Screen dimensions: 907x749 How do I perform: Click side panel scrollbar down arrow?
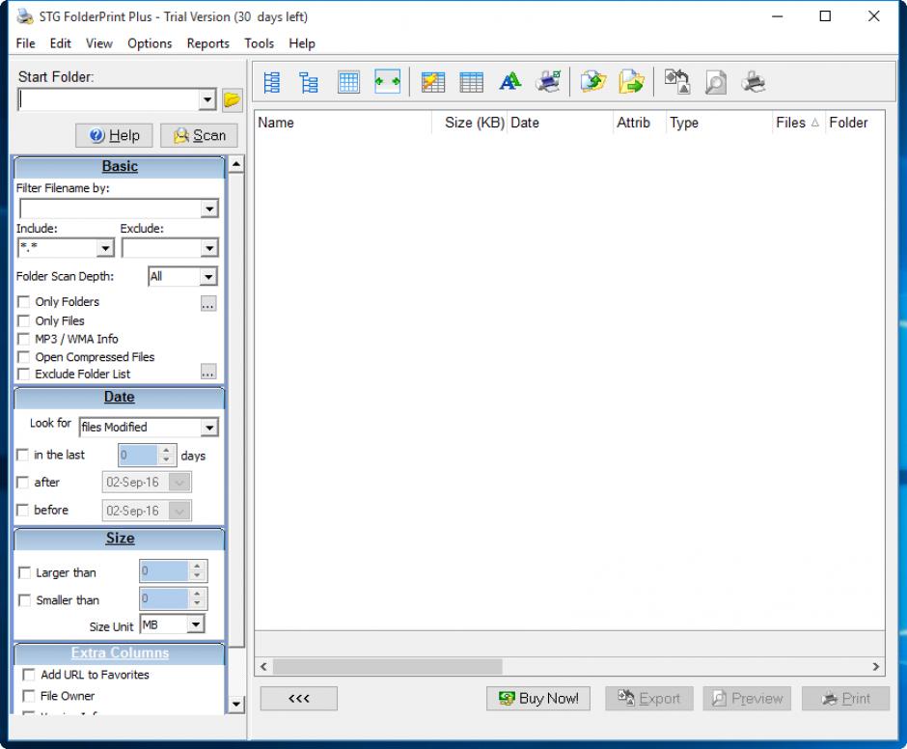tap(236, 705)
